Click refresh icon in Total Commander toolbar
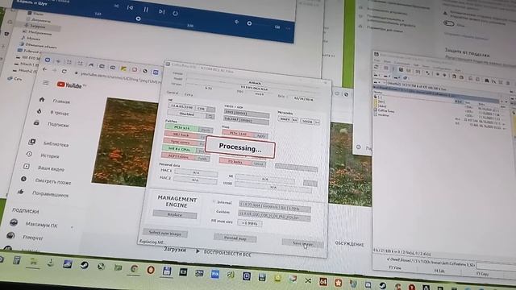Screen dimensions: 516x290 pyautogui.click(x=377, y=67)
